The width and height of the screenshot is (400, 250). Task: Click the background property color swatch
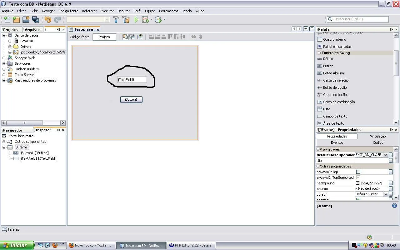click(x=358, y=183)
